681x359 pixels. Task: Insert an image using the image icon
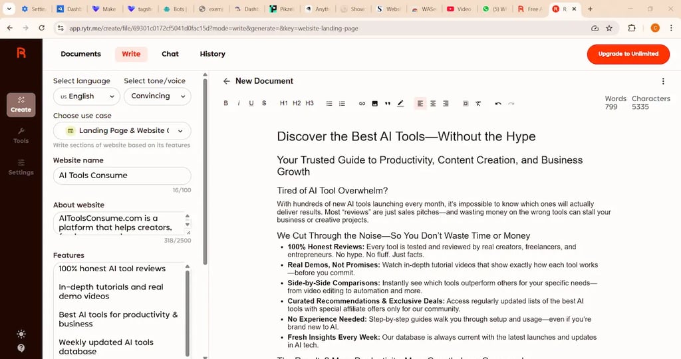point(375,104)
